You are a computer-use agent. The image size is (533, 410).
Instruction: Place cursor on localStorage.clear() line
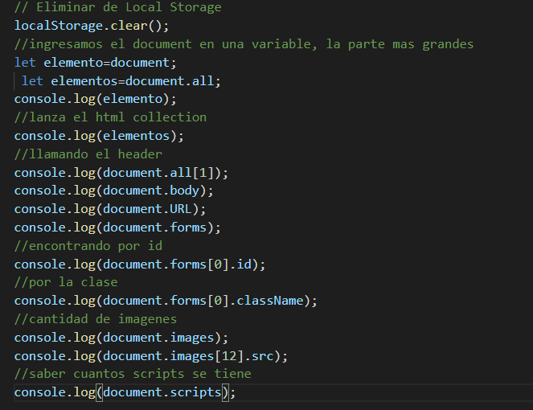[x=92, y=26]
